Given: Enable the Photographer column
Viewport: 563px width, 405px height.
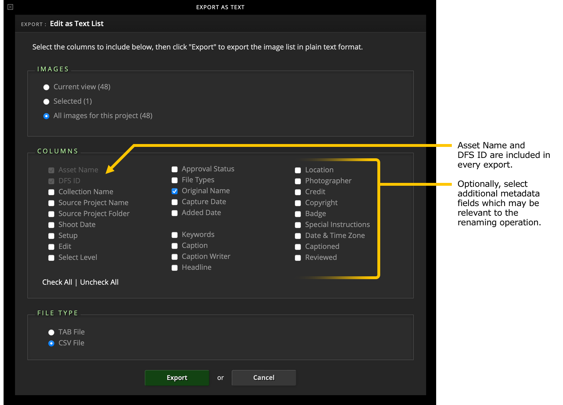Looking at the screenshot, I should click(298, 181).
